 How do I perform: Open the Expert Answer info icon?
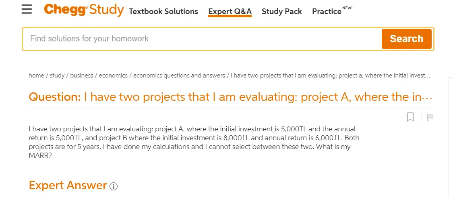[114, 186]
